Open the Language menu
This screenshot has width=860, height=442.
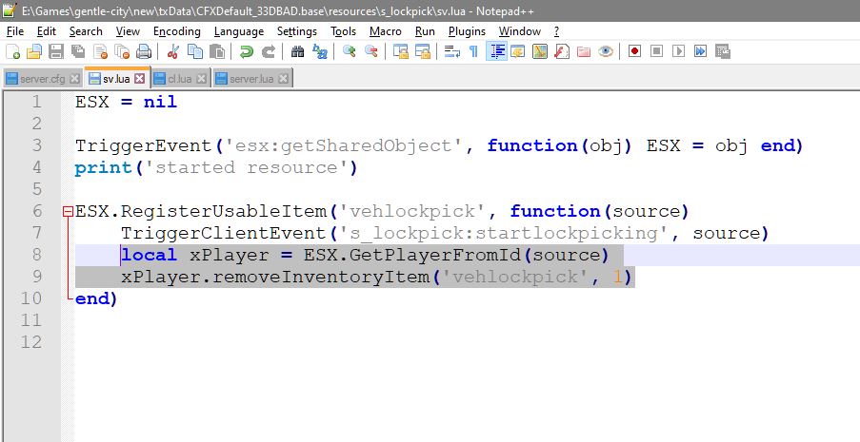239,31
